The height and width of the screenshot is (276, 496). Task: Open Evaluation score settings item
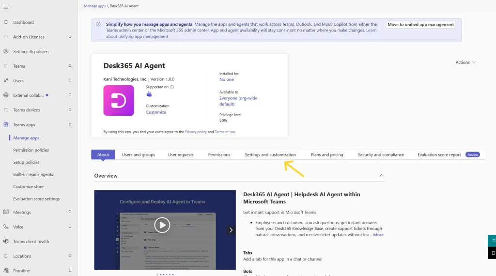[x=36, y=199]
